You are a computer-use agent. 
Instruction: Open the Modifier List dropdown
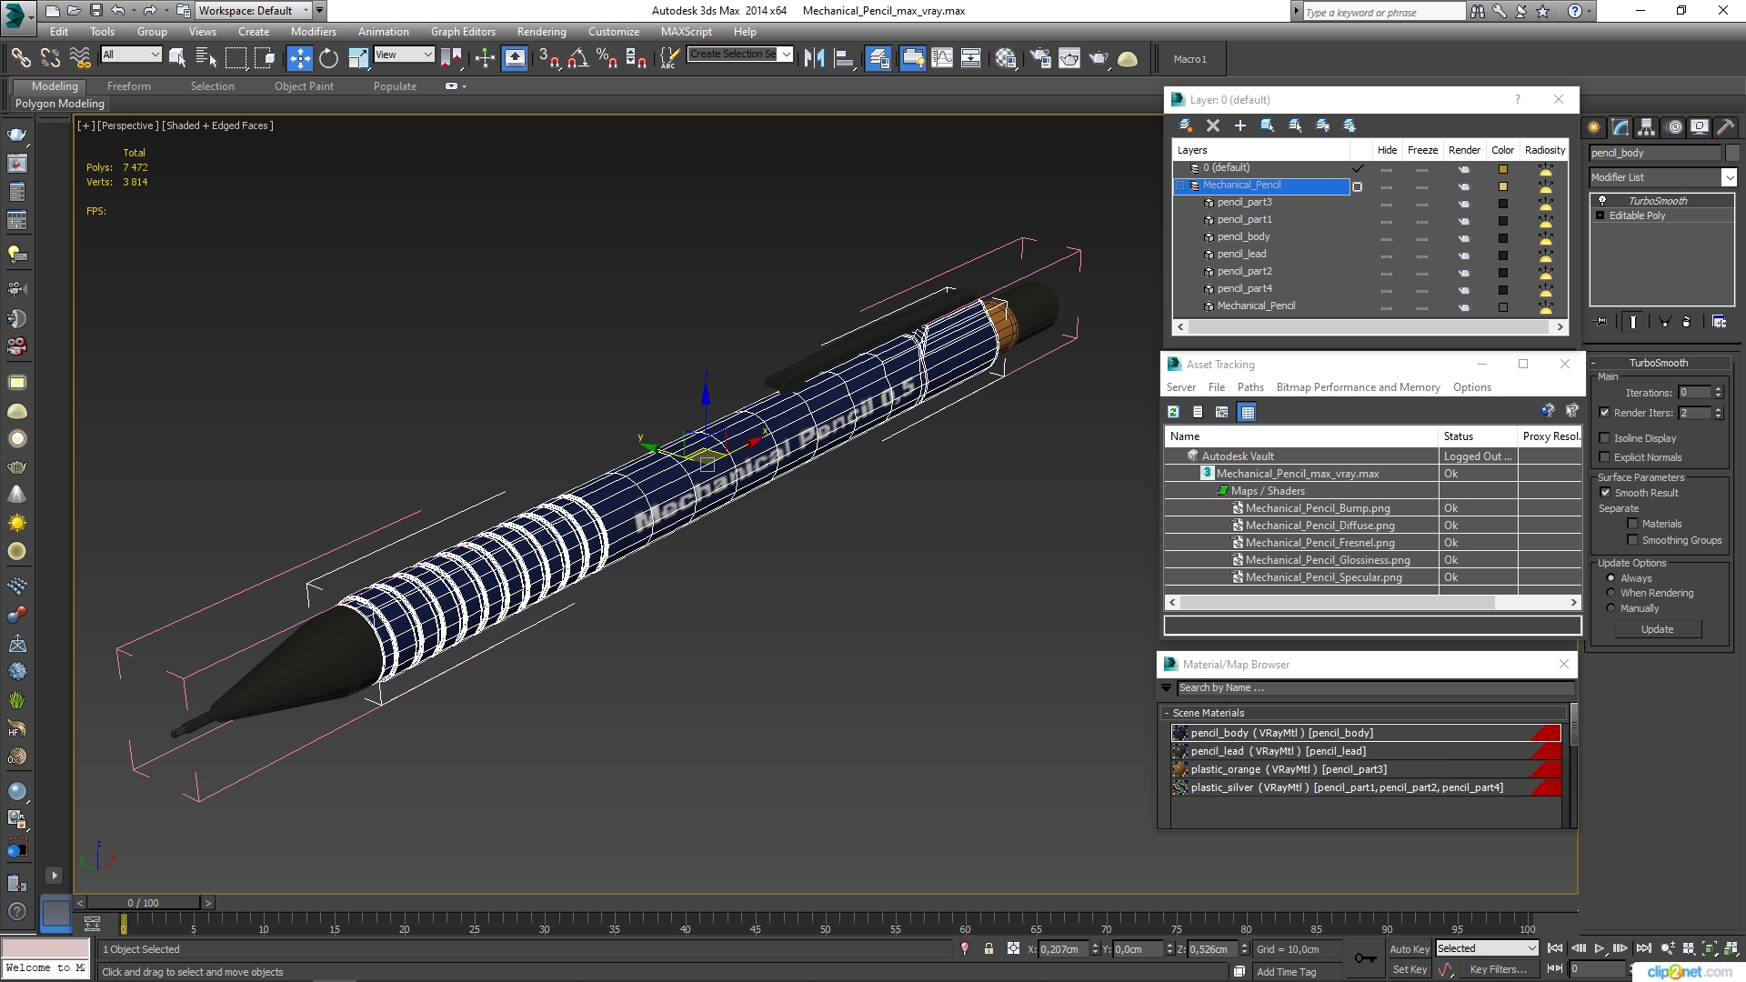[x=1662, y=177]
